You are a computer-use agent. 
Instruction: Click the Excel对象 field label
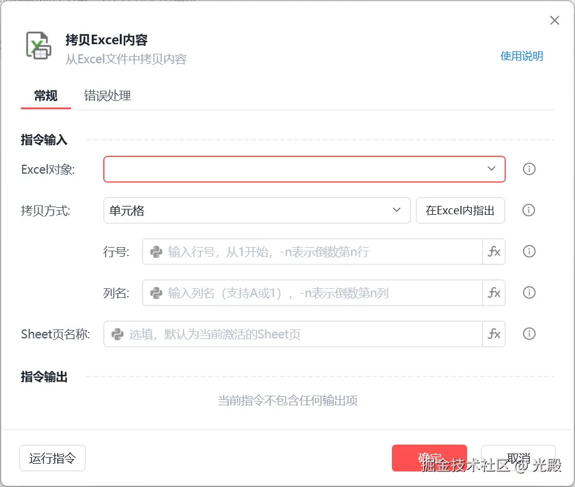(x=48, y=169)
